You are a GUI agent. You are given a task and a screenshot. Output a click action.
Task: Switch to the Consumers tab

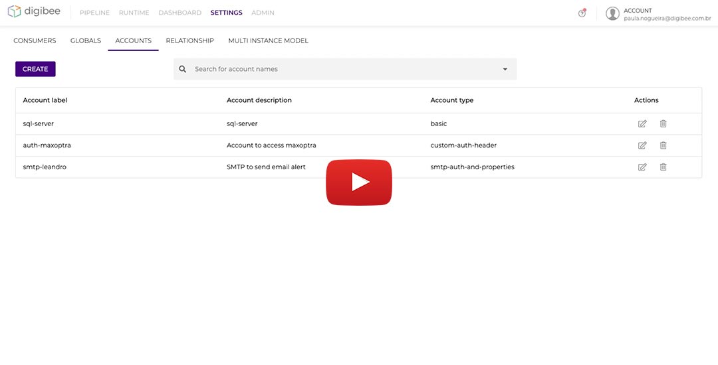(x=35, y=40)
